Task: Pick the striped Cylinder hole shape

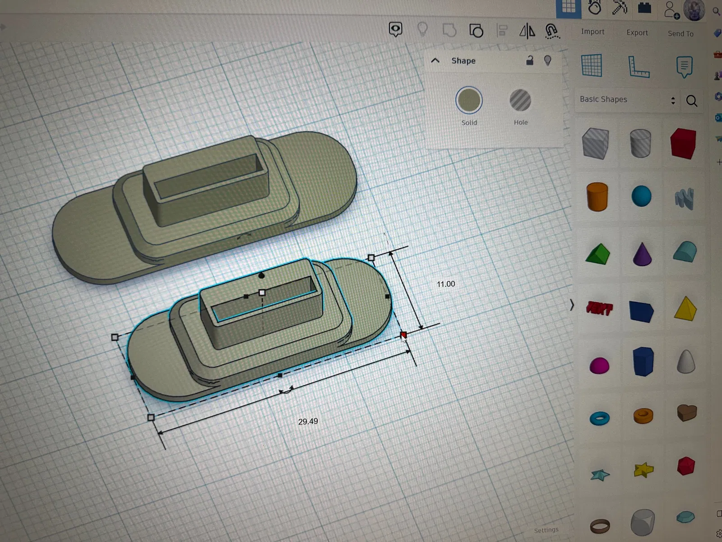Action: click(x=640, y=144)
